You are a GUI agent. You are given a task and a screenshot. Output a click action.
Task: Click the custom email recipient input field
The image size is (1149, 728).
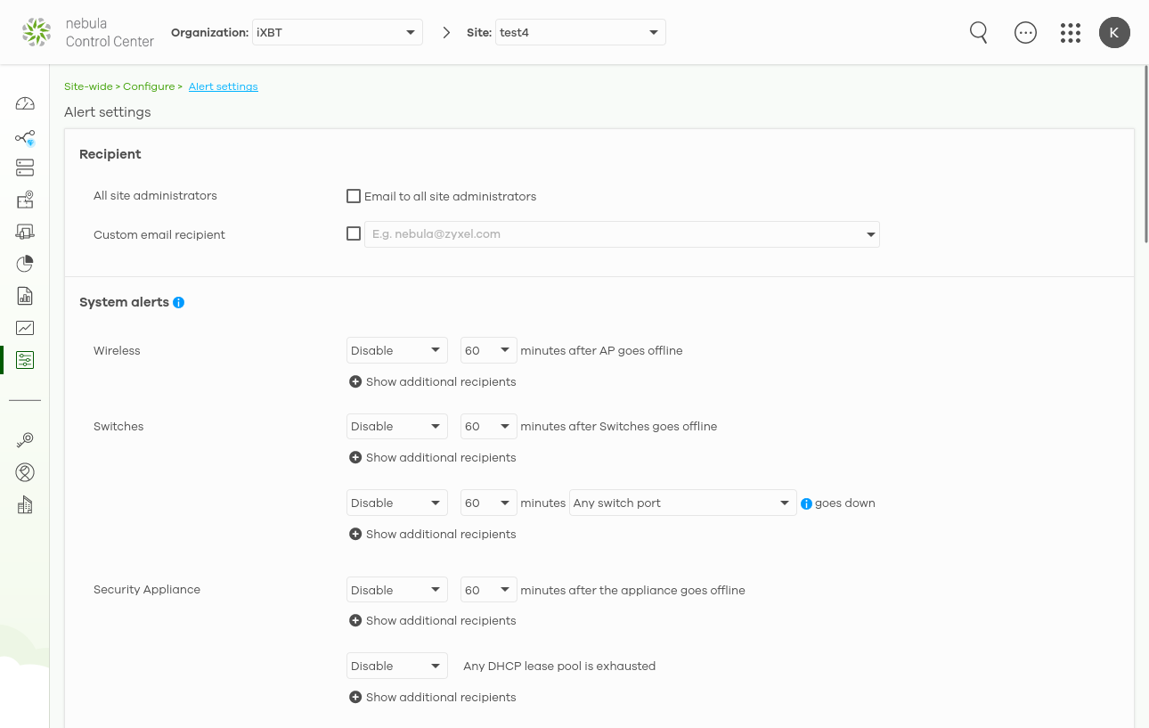pyautogui.click(x=615, y=234)
